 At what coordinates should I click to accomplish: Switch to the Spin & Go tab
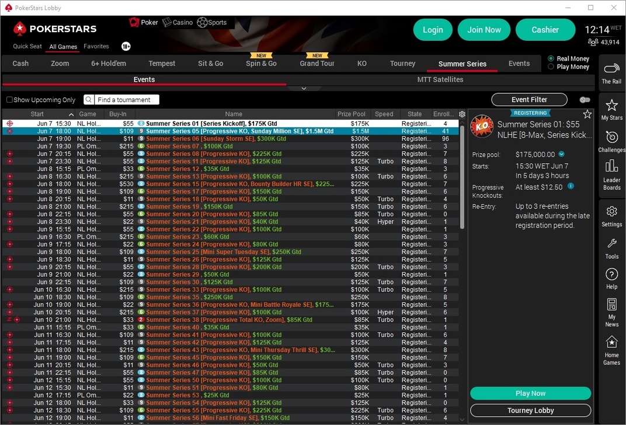coord(261,64)
